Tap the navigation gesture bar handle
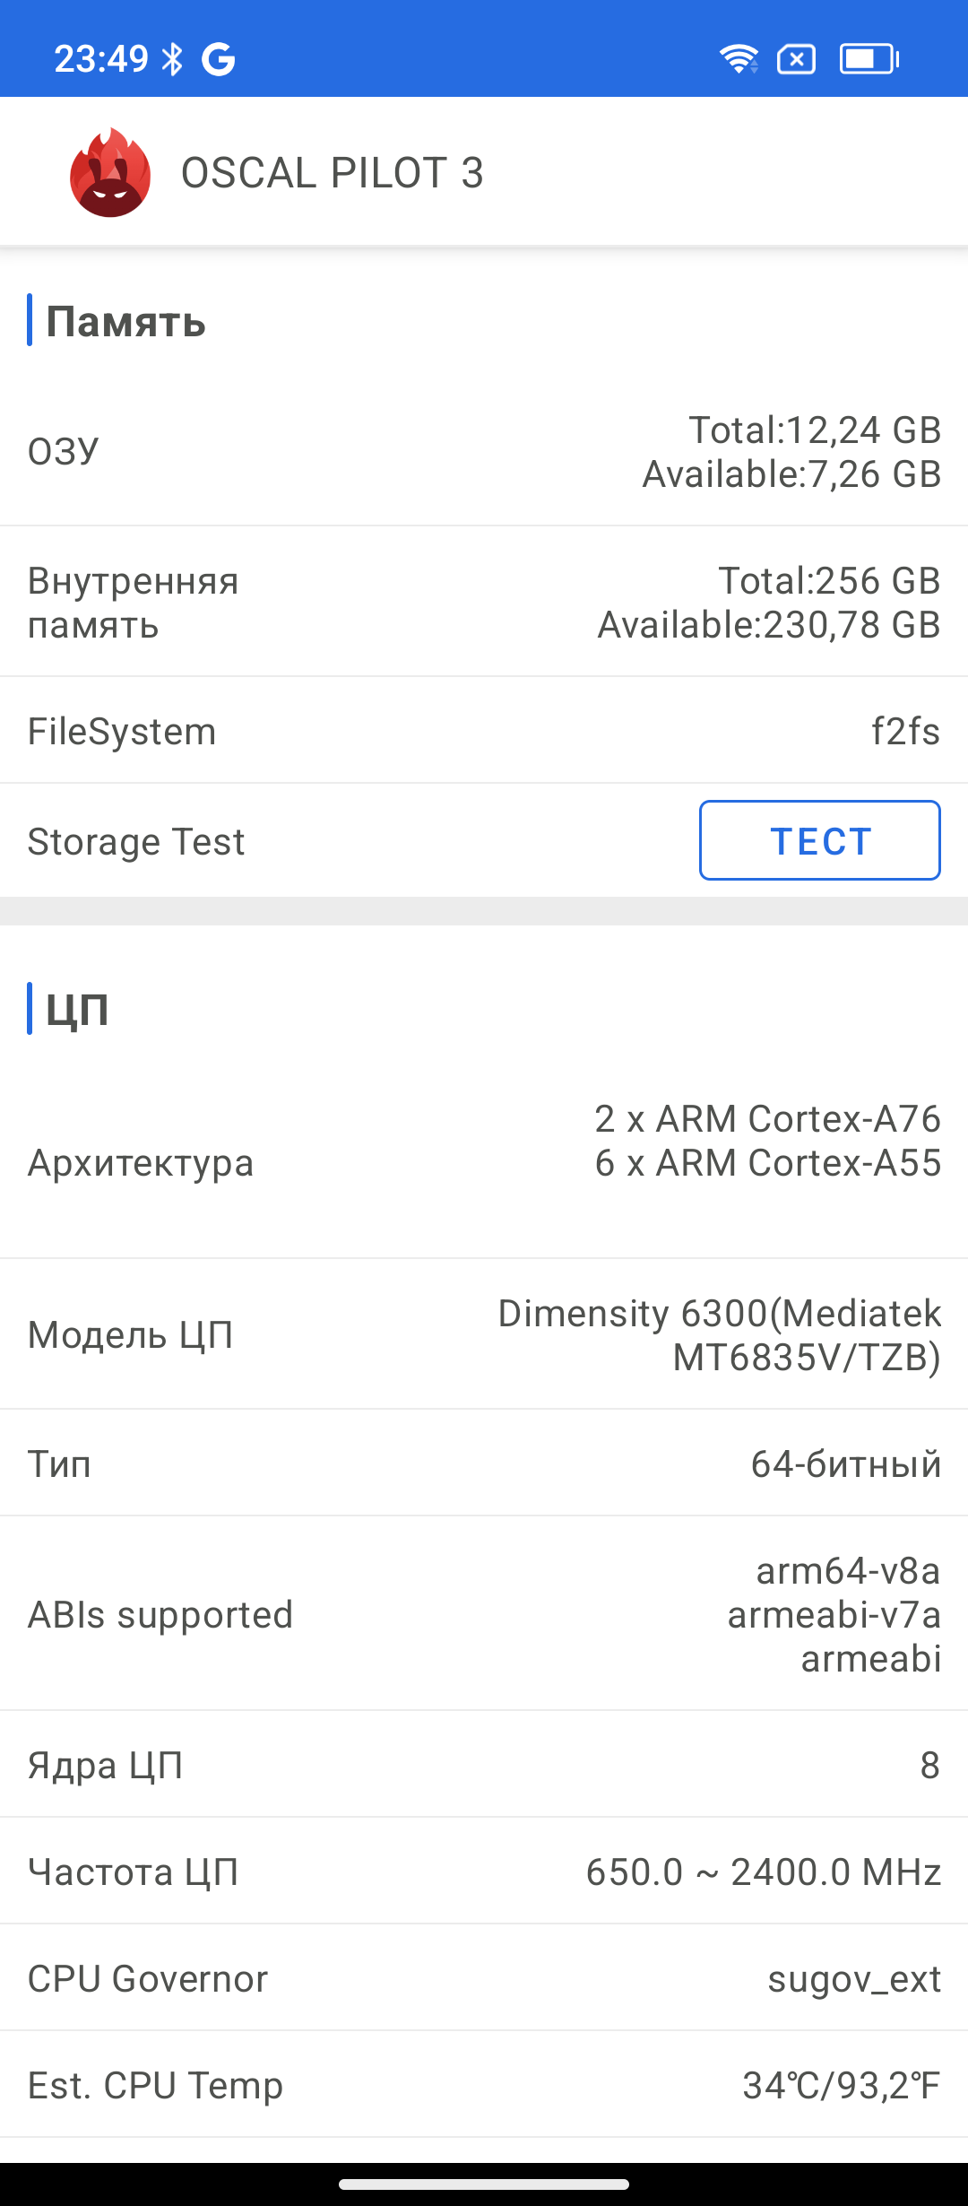The width and height of the screenshot is (968, 2206). click(x=484, y=2184)
